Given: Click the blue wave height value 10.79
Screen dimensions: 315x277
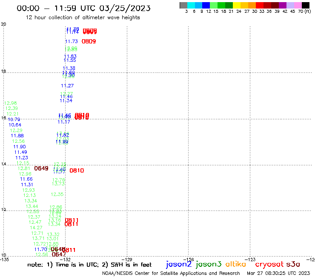Looking at the screenshot, I should coord(14,119).
